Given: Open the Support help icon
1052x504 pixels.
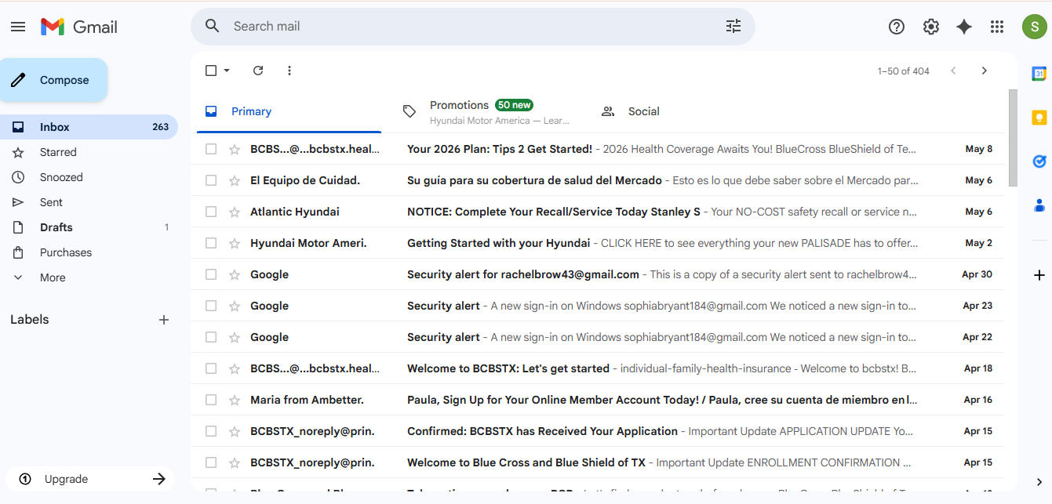Looking at the screenshot, I should tap(897, 27).
